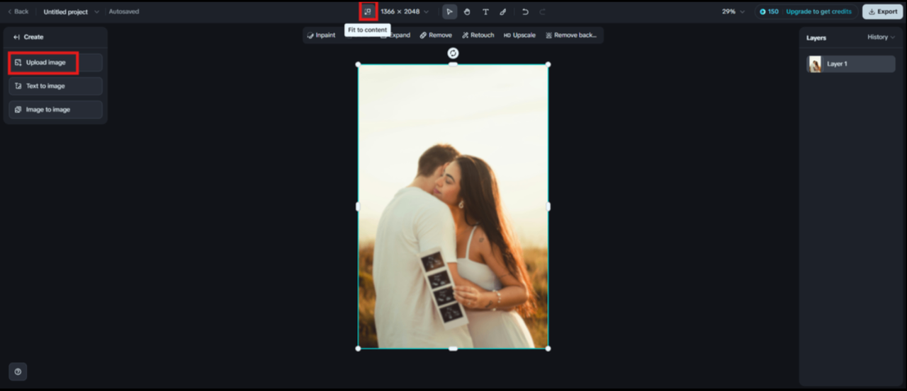The image size is (907, 391).
Task: Select the HD Upscale tool
Action: coord(519,35)
